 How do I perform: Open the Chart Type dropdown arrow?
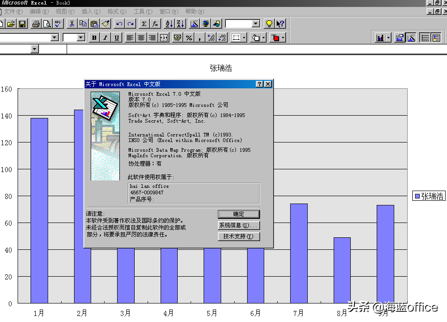point(388,37)
